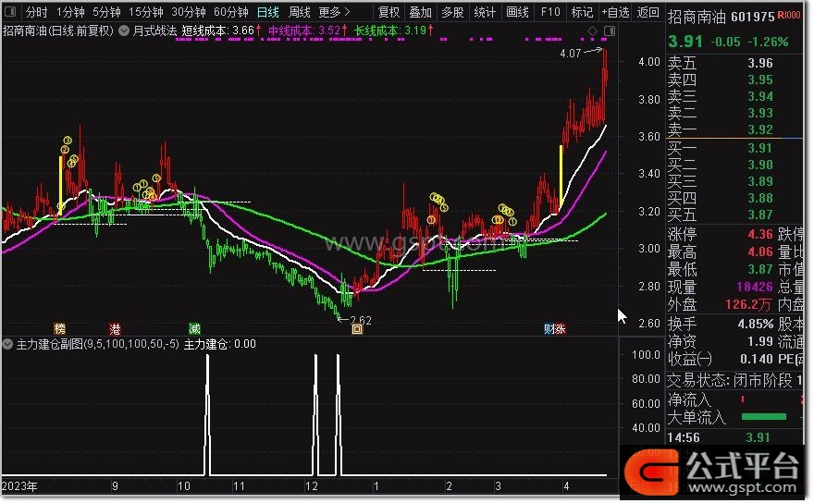Select the 买三 bid row 3.89
The height and width of the screenshot is (503, 814).
pyautogui.click(x=734, y=181)
